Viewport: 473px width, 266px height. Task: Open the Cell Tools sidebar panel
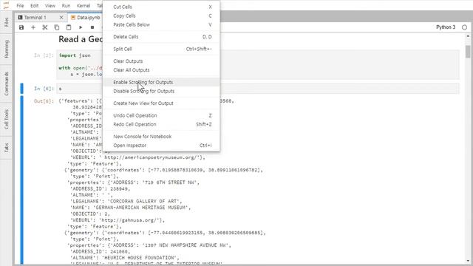coord(7,119)
